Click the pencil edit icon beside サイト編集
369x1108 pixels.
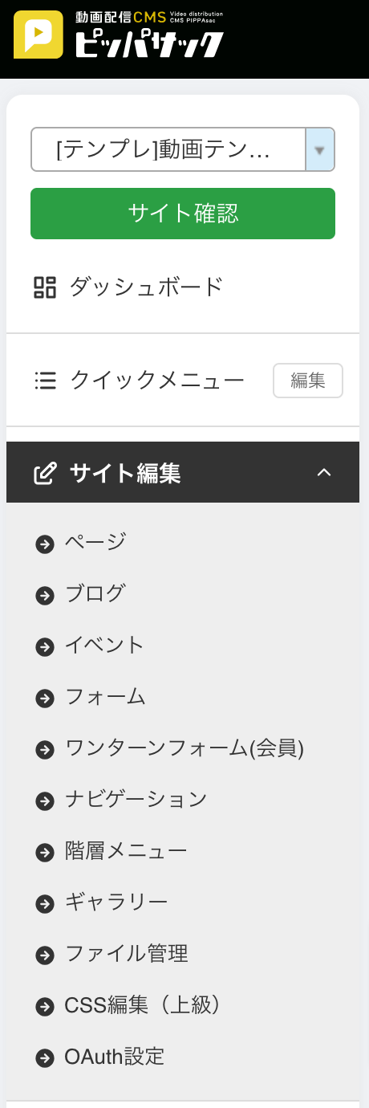pyautogui.click(x=45, y=474)
